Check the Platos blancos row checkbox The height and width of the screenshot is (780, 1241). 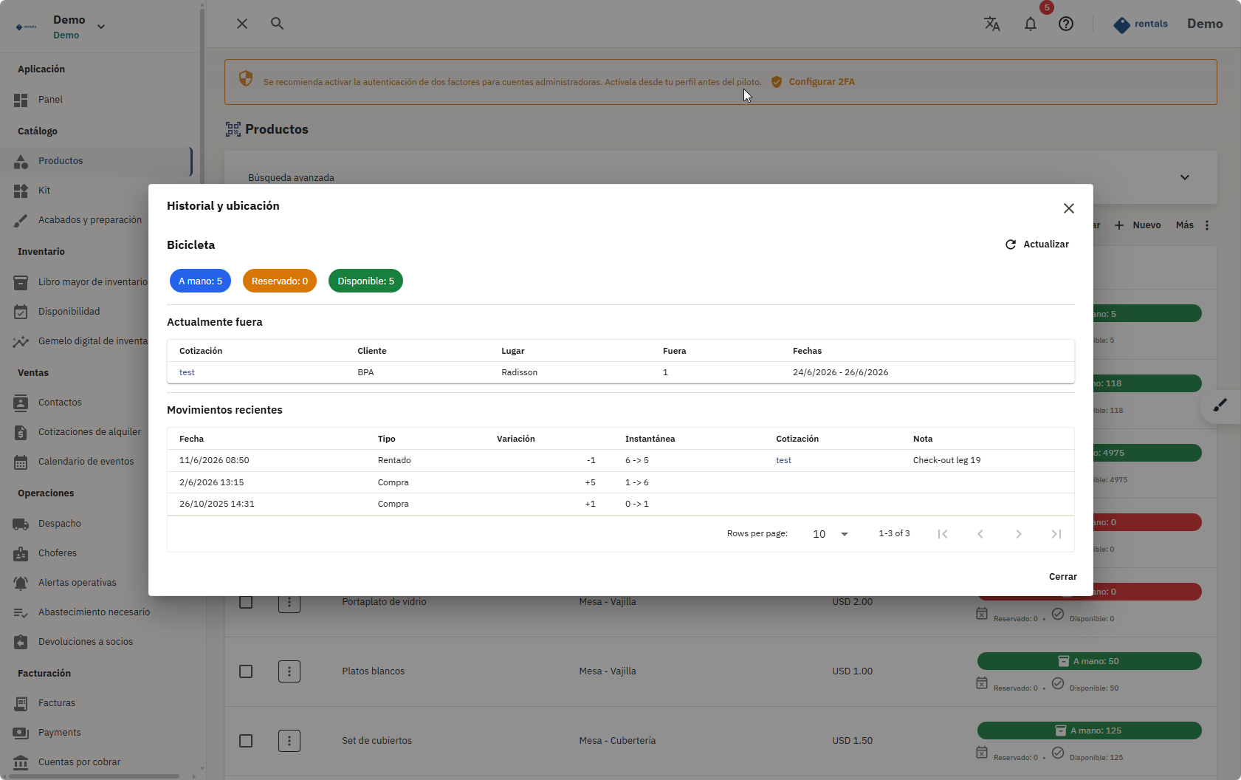(246, 671)
